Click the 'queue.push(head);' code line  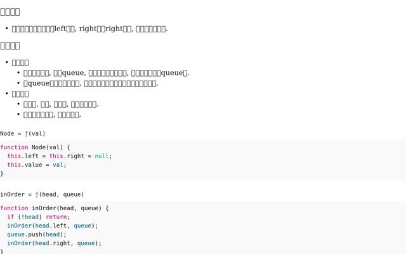[x=37, y=234]
